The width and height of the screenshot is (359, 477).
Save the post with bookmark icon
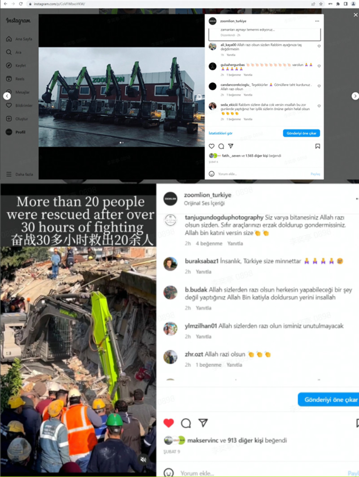click(318, 146)
